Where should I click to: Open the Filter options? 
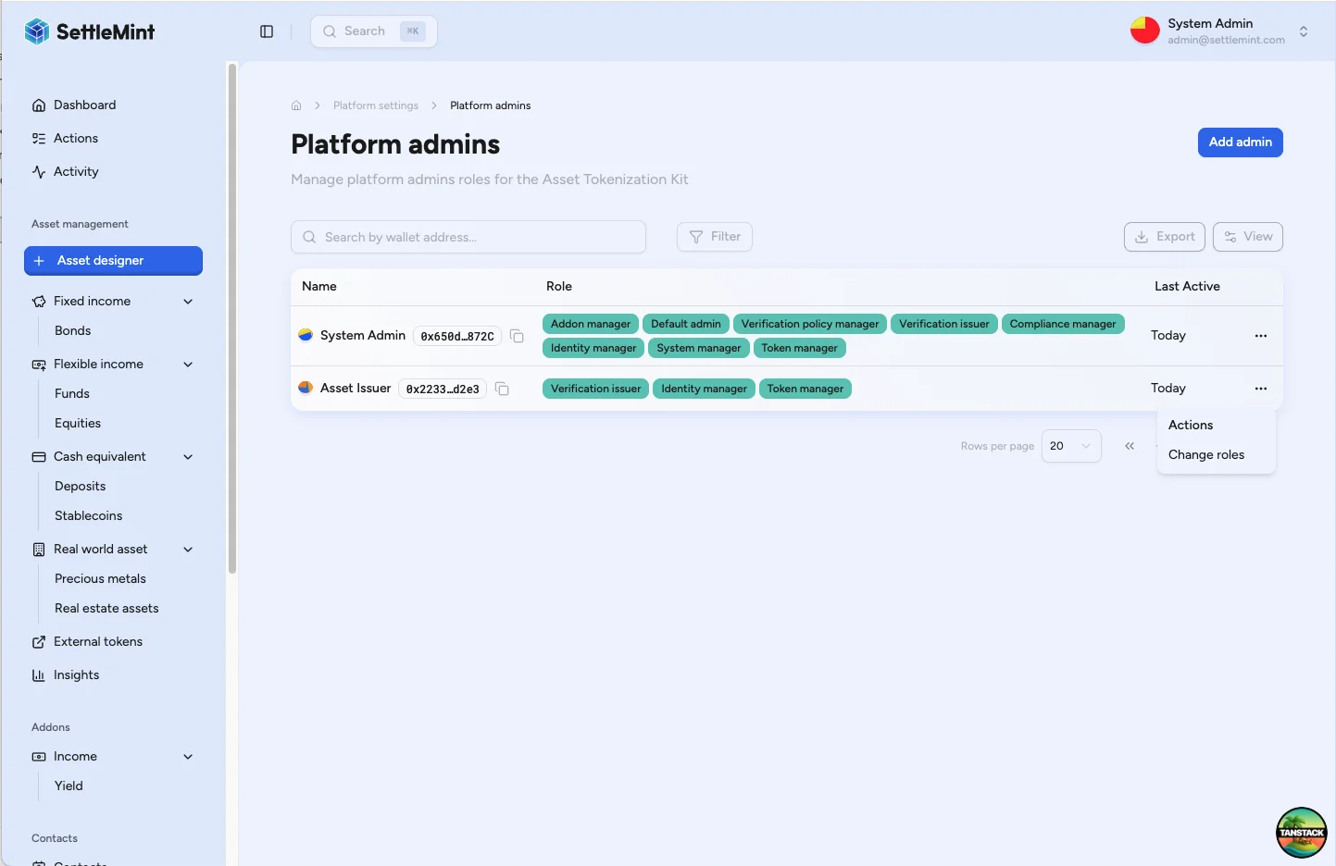point(714,236)
